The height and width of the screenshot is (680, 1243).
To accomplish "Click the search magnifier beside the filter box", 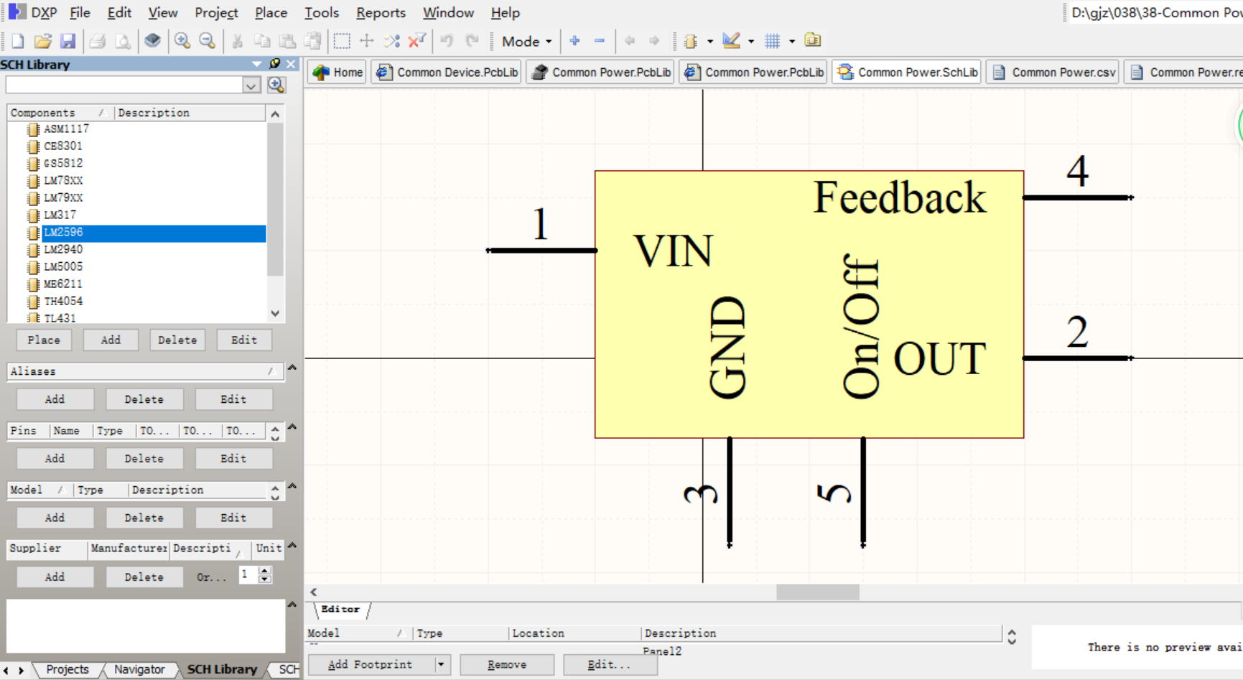I will (x=276, y=85).
